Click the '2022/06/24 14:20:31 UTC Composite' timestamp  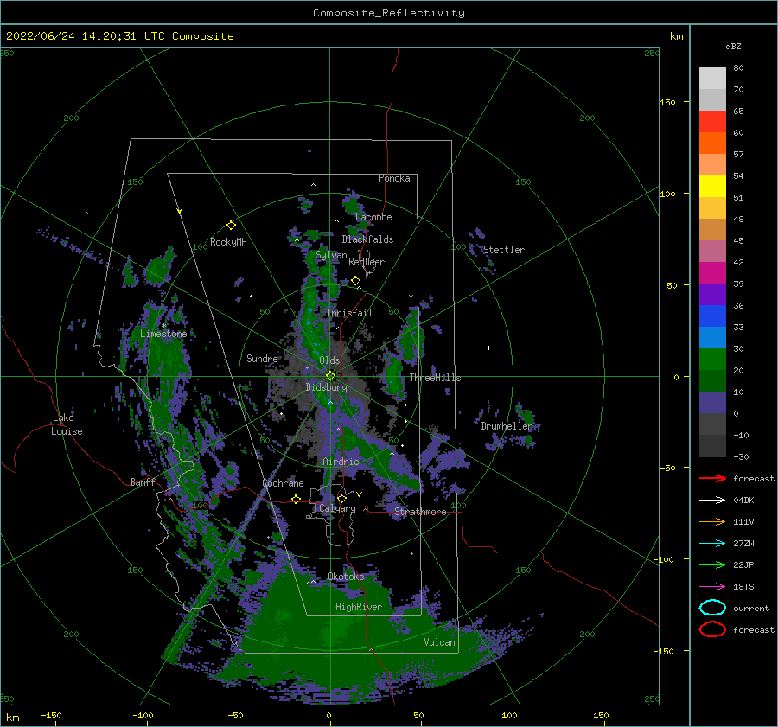[x=119, y=36]
